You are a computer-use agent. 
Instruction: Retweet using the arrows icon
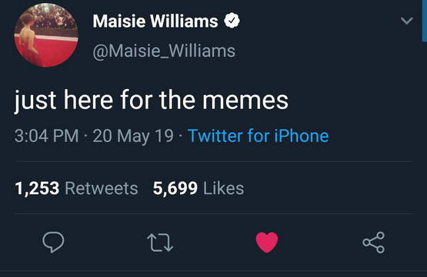pos(160,242)
